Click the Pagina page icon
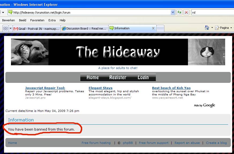 pos(217,28)
